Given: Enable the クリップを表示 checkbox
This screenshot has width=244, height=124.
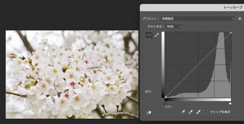Looking at the screenshot, I should [206, 112].
